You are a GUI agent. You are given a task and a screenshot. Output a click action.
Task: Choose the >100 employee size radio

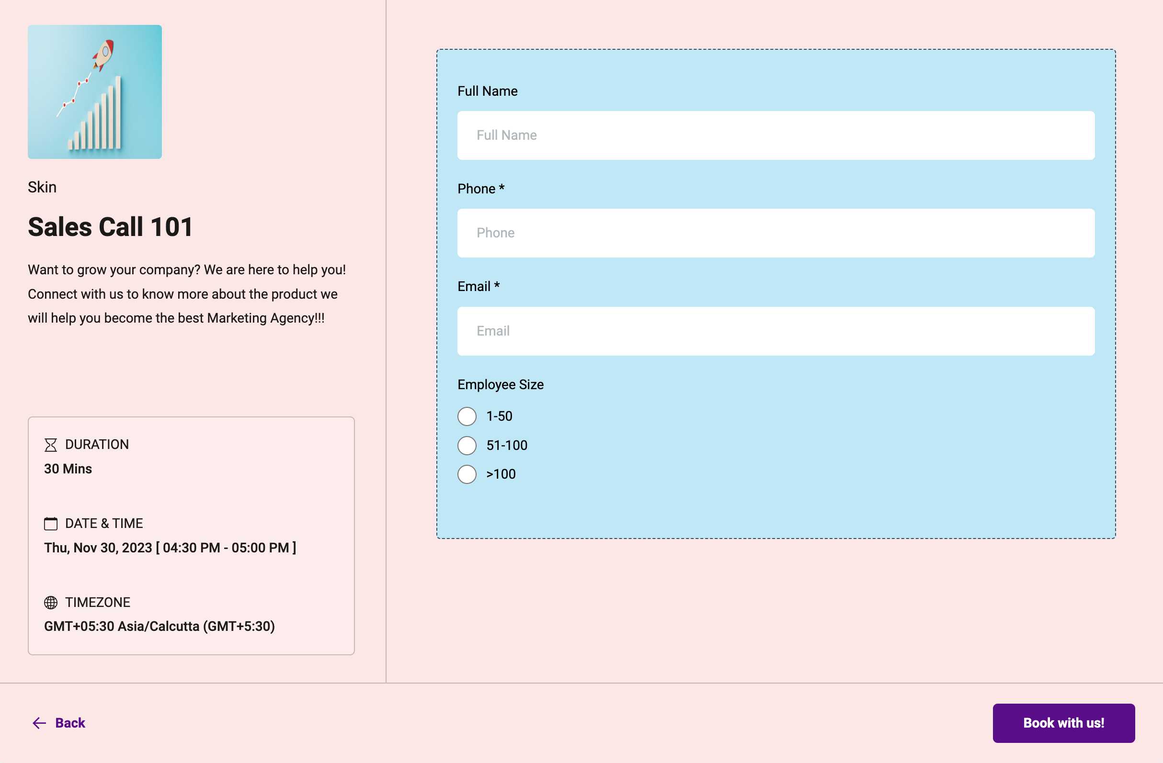[x=467, y=474]
